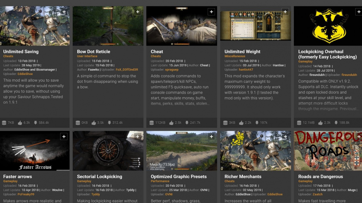
Task: Select the Performance category under Optimized Graphic Presets
Action: coord(160,181)
